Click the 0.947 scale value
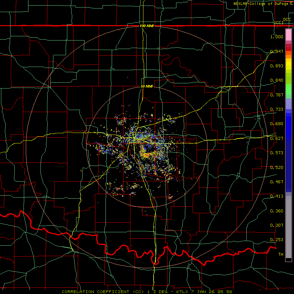 277,51
